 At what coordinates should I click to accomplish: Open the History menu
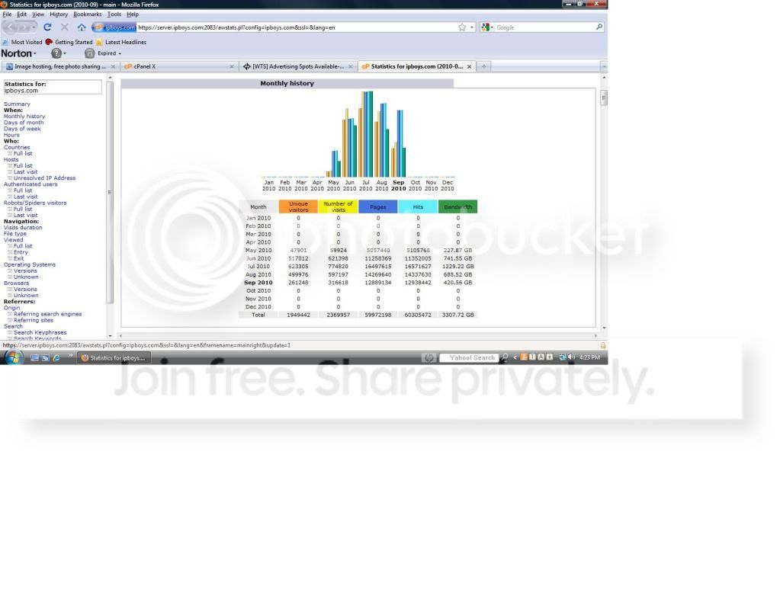[59, 14]
